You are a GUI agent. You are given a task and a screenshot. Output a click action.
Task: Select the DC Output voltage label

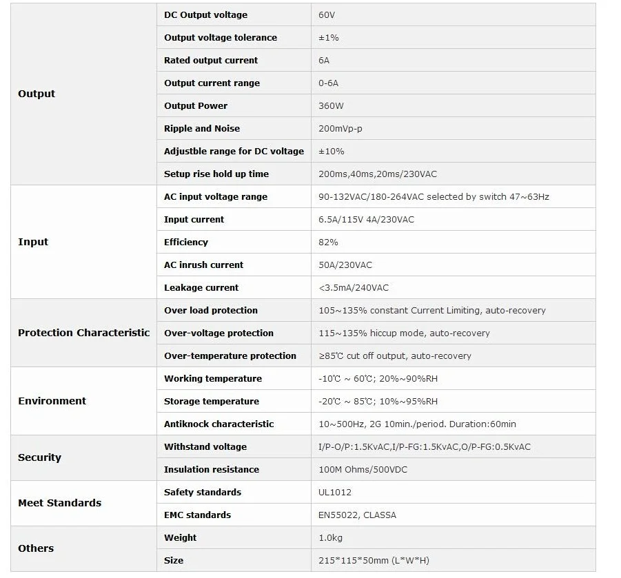(205, 15)
